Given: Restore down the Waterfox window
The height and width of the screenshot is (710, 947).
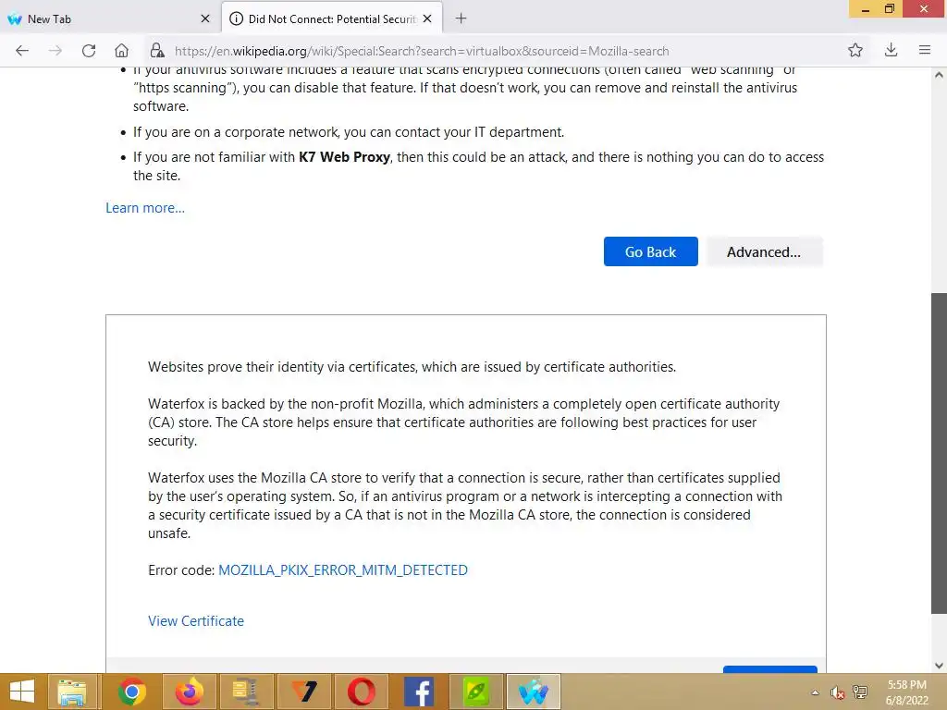Looking at the screenshot, I should (890, 9).
